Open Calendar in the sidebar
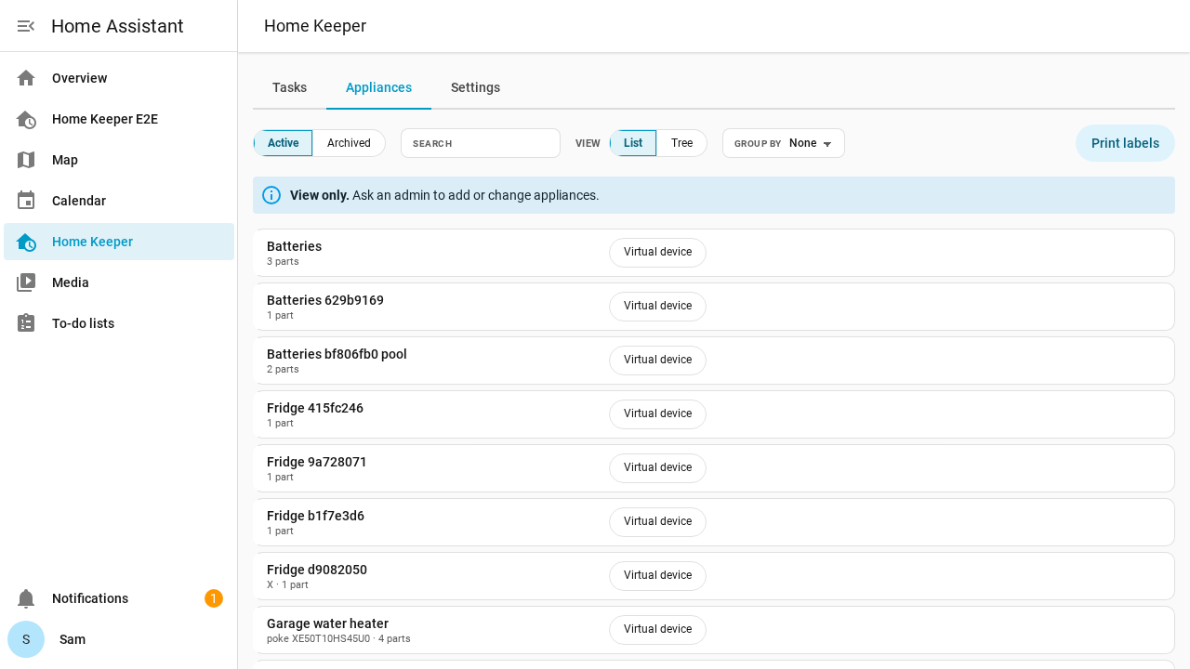Screen dimensions: 1190x669 119,201
